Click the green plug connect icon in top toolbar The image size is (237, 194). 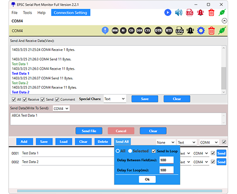(222, 13)
